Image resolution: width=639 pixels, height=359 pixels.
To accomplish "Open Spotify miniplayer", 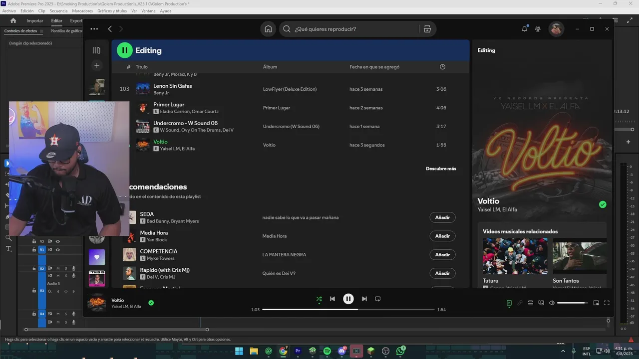I will [x=596, y=303].
